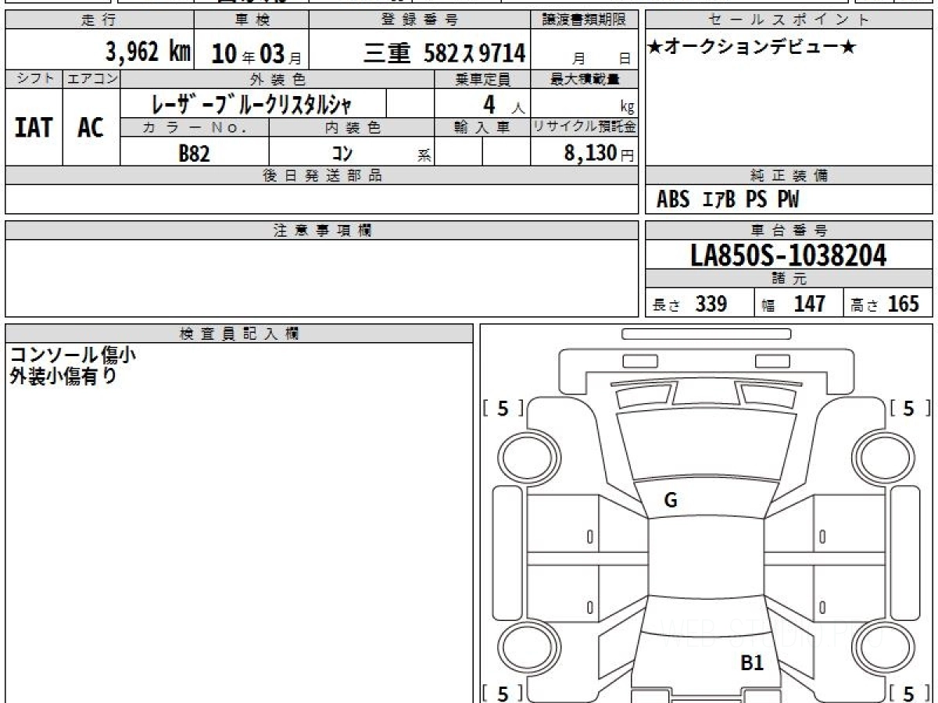Select the AC air-conditioner value
This screenshot has width=938, height=703.
tap(91, 127)
